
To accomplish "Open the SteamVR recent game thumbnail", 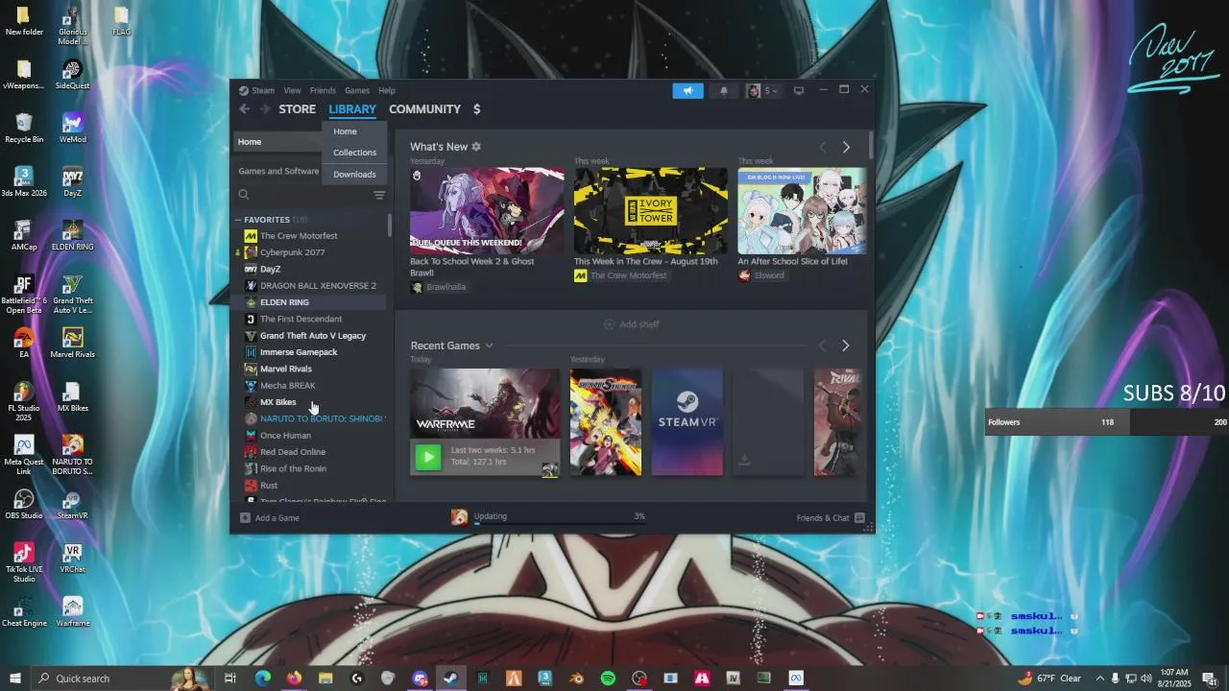I will pyautogui.click(x=687, y=422).
